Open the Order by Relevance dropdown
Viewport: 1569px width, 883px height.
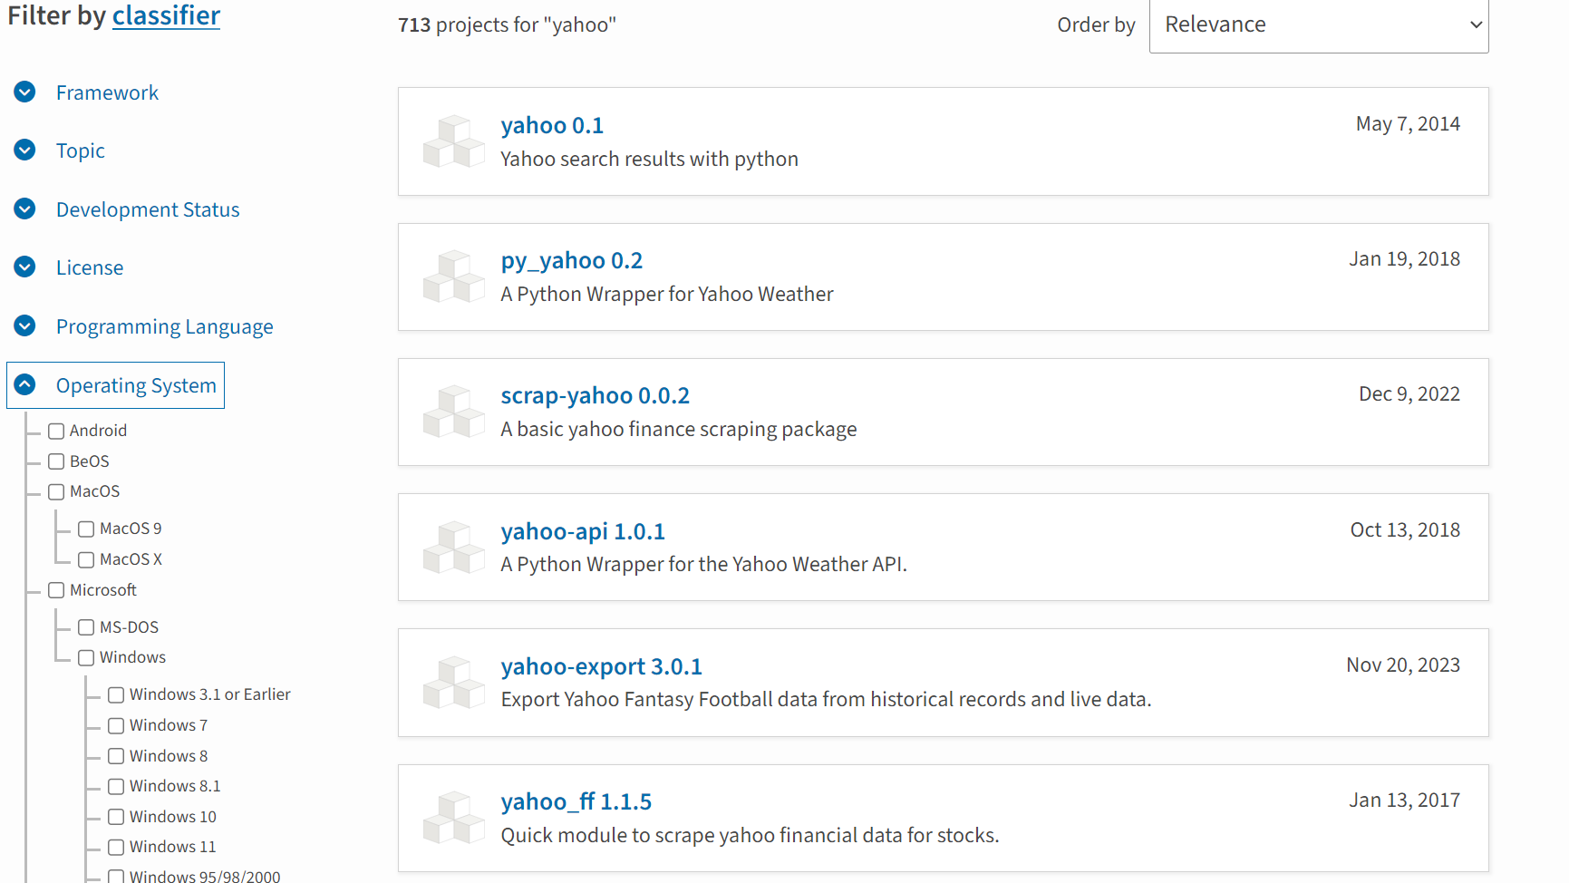click(1319, 25)
